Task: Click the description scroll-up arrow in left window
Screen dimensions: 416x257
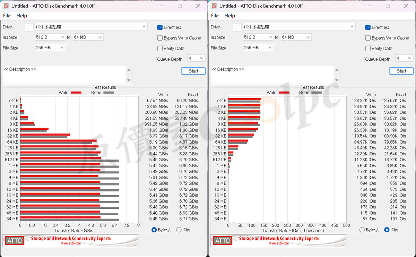Action: tap(129, 70)
